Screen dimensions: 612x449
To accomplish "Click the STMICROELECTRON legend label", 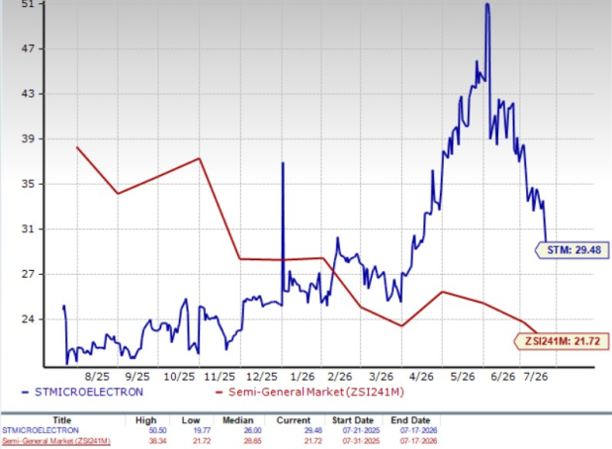I will (x=89, y=392).
